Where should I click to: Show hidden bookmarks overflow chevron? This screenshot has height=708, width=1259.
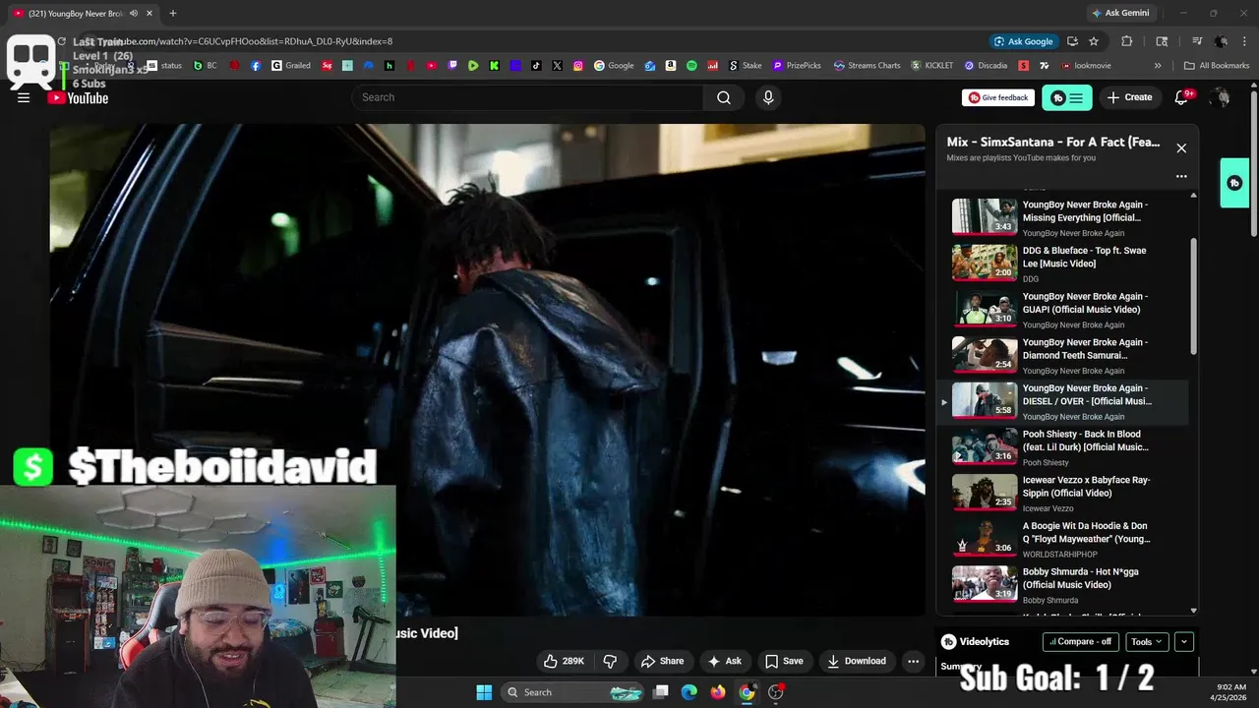coord(1158,66)
